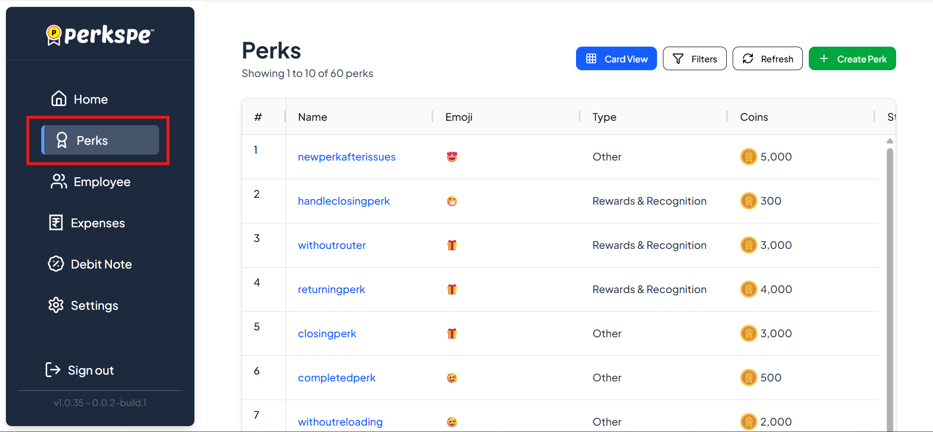933x432 pixels.
Task: Click the Name column header
Action: coord(313,117)
